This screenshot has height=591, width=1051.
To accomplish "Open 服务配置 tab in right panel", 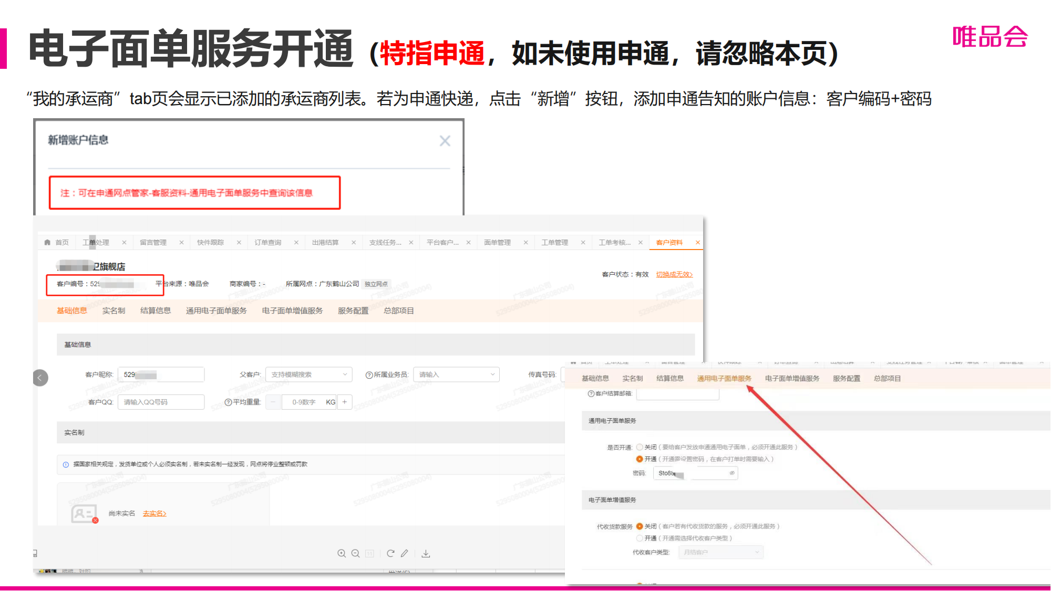I will [847, 378].
